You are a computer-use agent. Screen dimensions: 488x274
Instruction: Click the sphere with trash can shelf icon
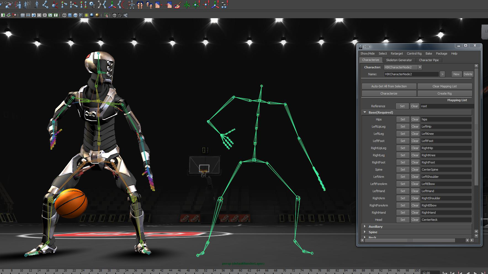[92, 5]
